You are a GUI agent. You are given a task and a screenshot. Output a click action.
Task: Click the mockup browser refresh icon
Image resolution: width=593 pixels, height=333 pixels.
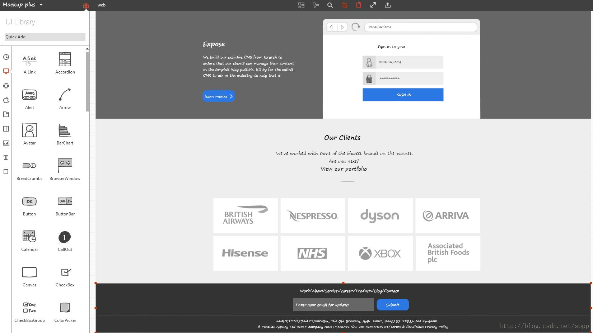[356, 27]
